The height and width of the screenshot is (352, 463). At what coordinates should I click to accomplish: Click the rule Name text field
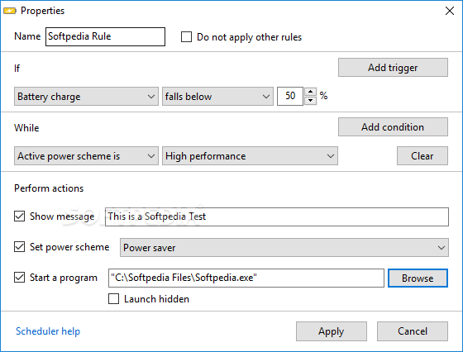point(106,36)
